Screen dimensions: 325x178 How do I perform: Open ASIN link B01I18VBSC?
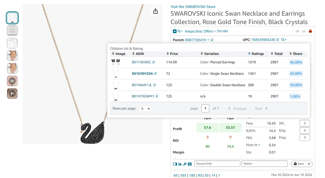(x=141, y=62)
